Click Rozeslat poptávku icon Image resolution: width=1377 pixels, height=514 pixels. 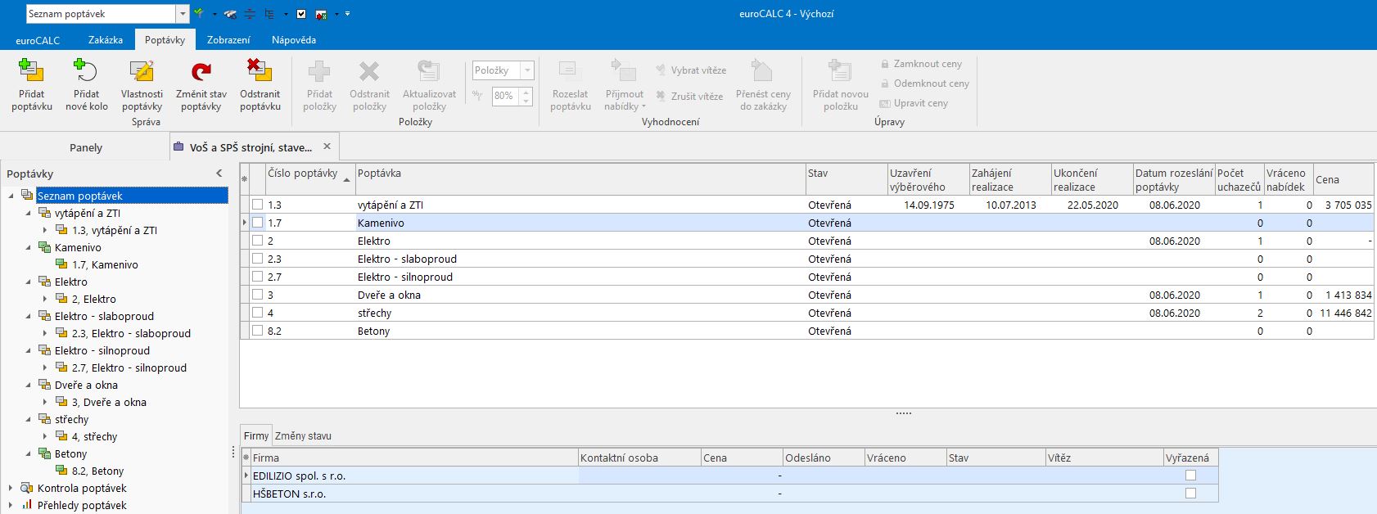click(x=570, y=71)
